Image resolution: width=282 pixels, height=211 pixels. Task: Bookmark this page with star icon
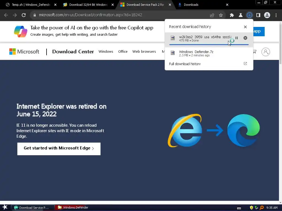click(x=221, y=15)
